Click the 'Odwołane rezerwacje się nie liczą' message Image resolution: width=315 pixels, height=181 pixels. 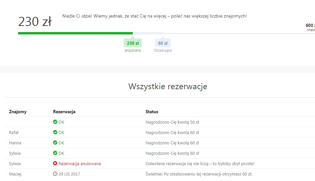click(200, 164)
